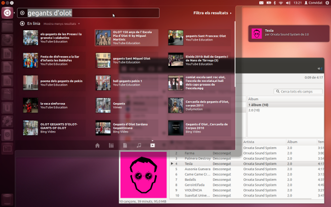Open Cercavila dels gegants Dailymotion result
Image resolution: width=331 pixels, height=207 pixels.
click(x=199, y=105)
